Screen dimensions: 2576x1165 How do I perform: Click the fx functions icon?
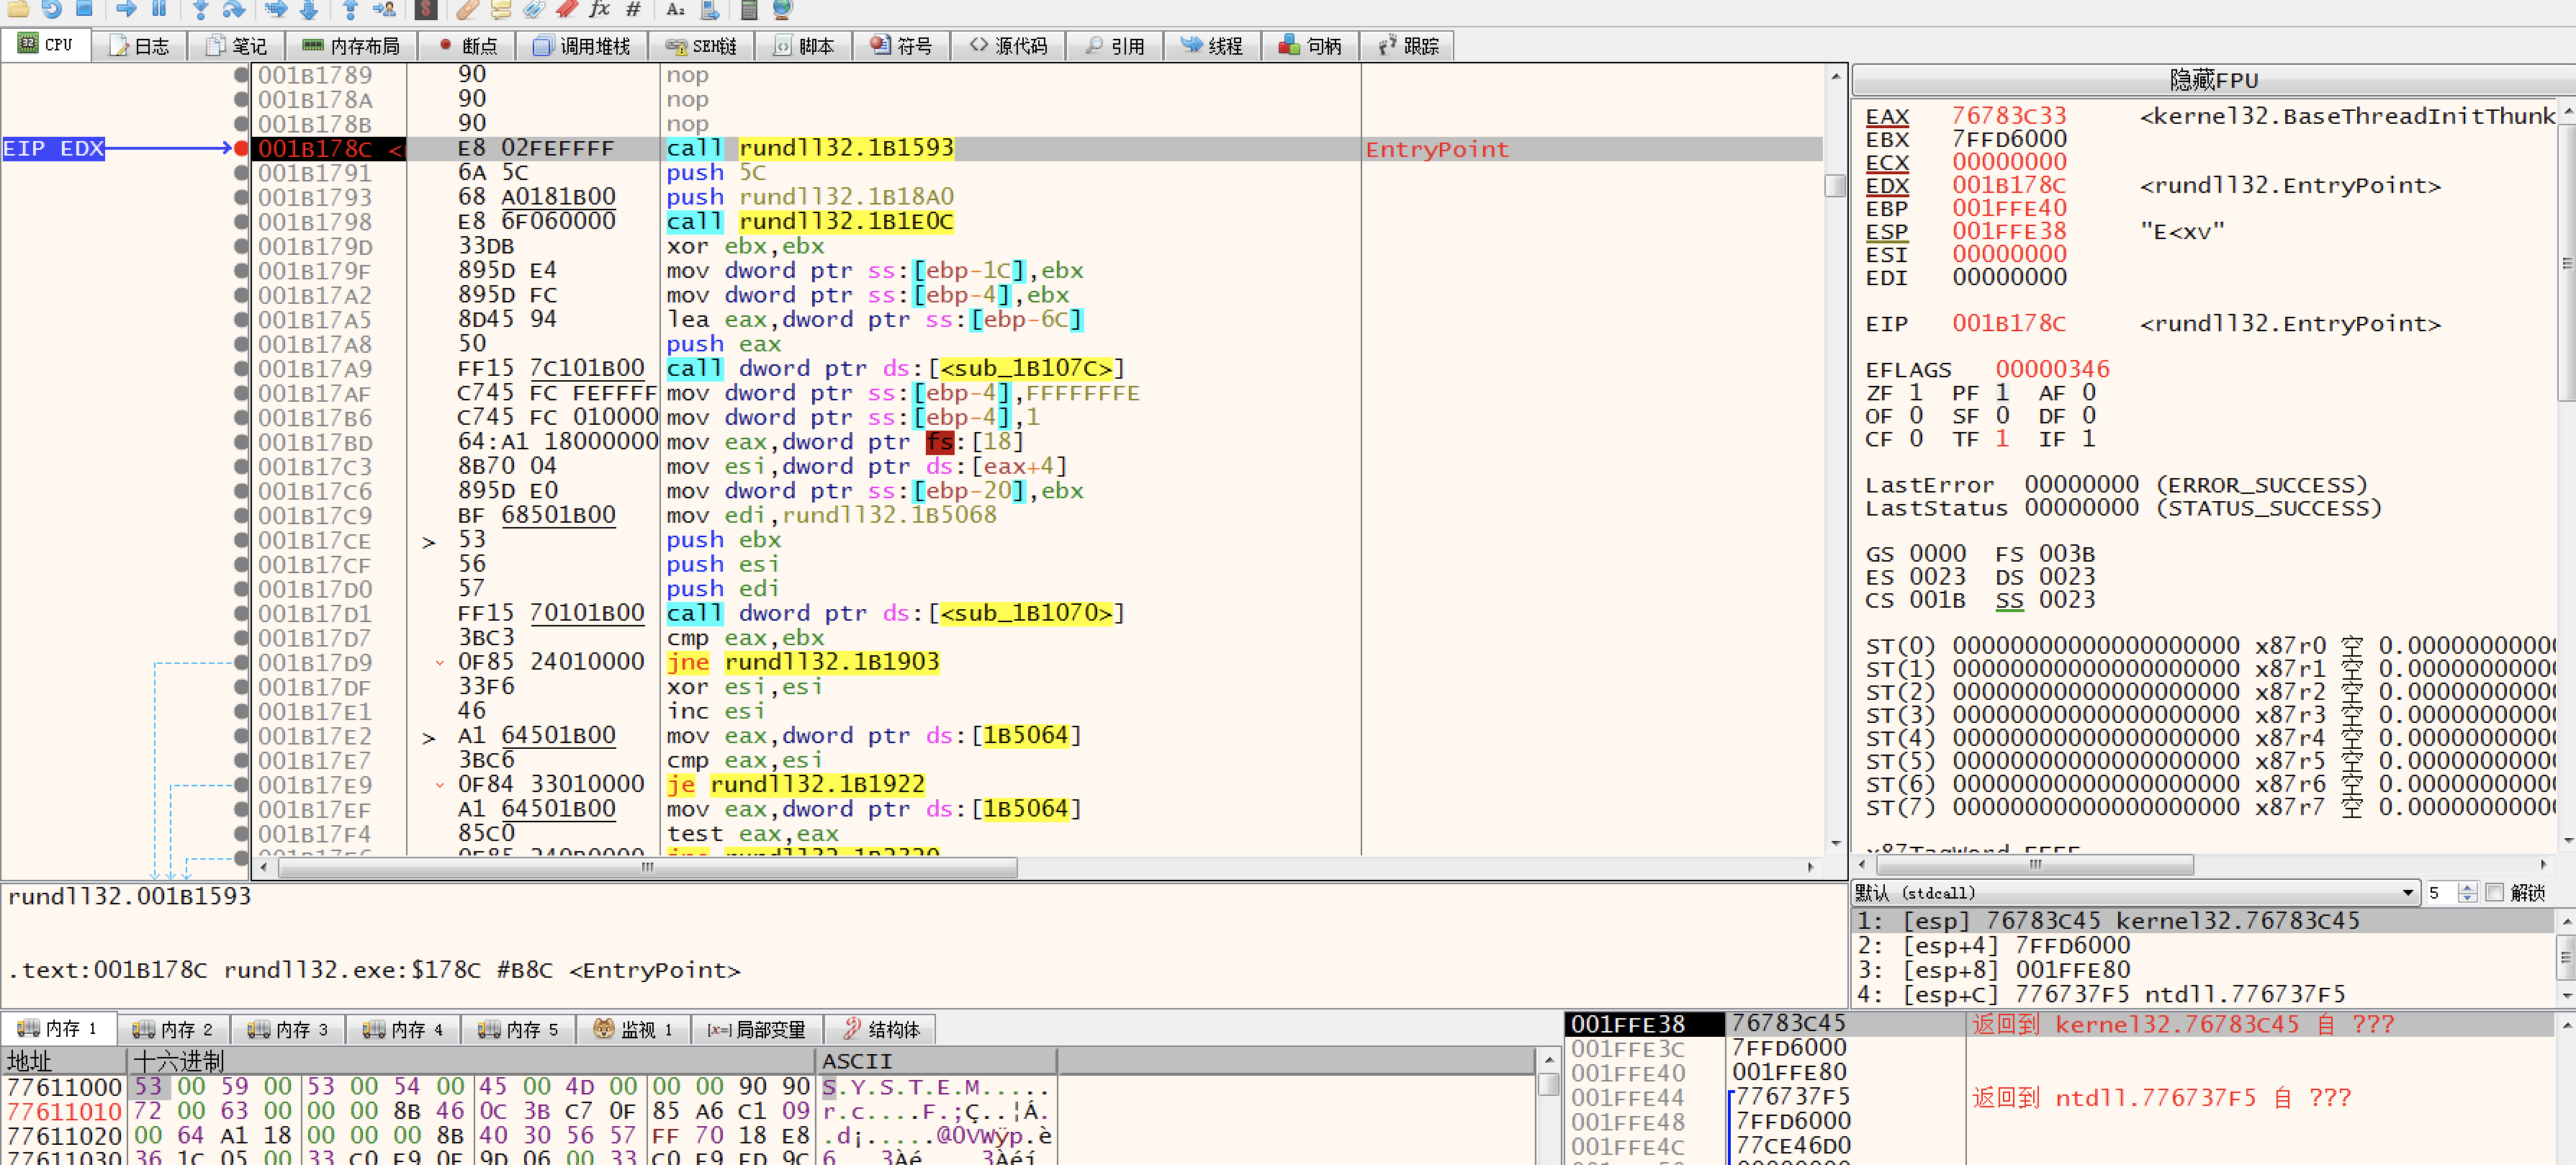click(599, 9)
